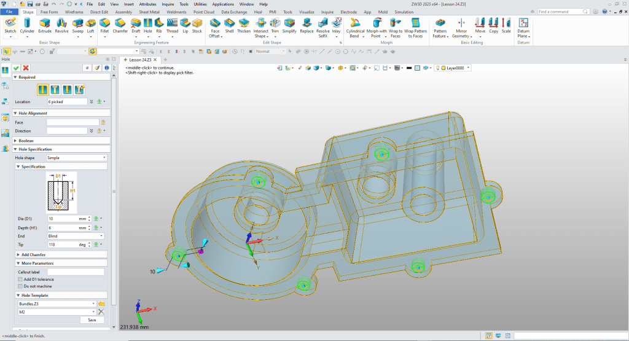
Task: Confirm hole with green checkmark
Action: [16, 68]
